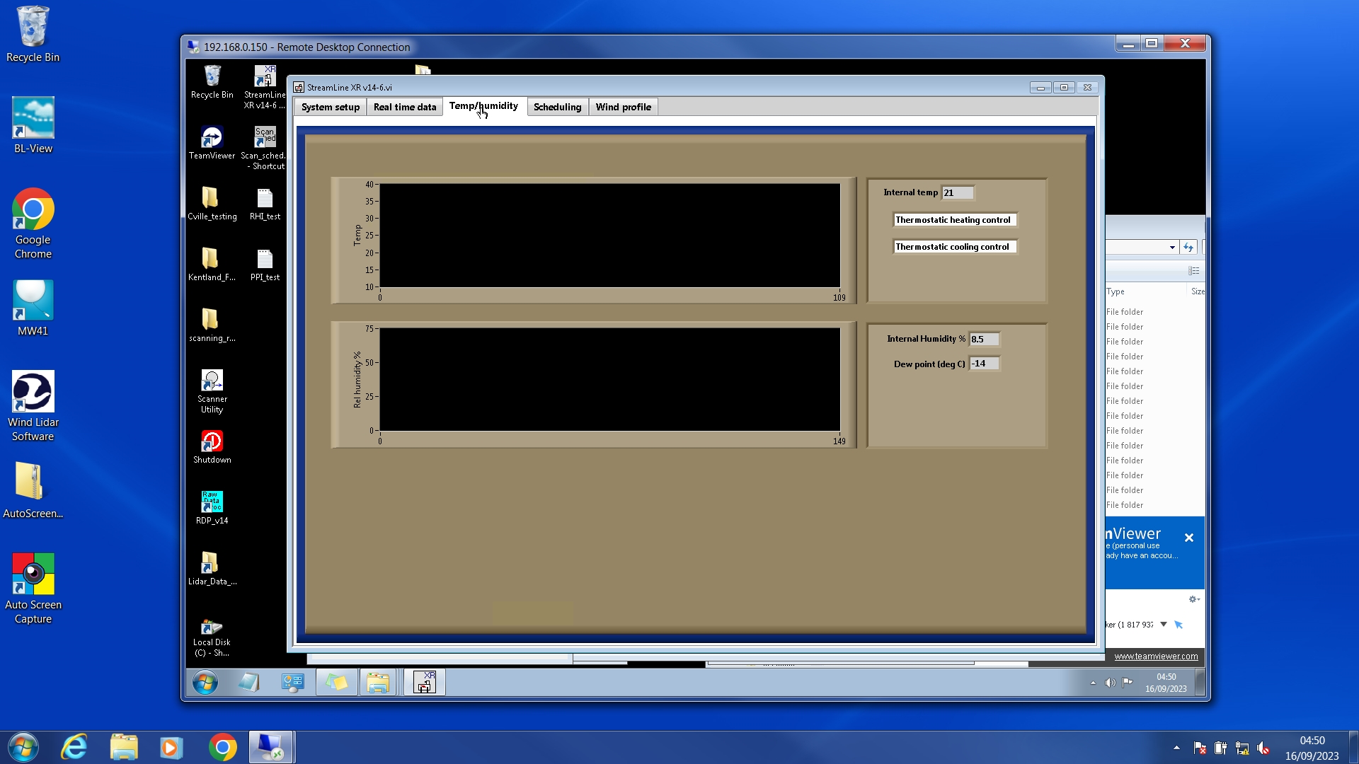Show hidden icons in host system tray
This screenshot has height=764, width=1359.
click(x=1176, y=748)
